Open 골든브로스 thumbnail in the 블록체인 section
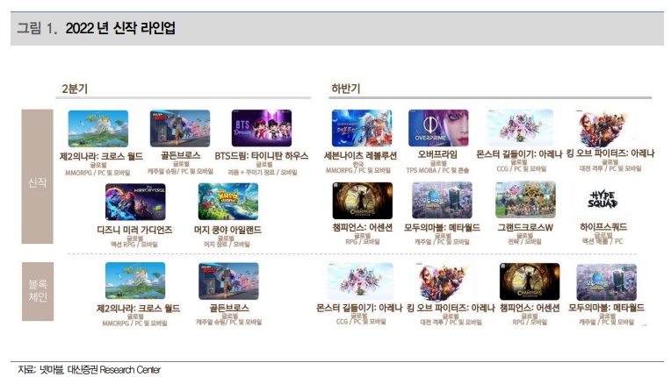Screen dimensions: 671x377 click(228, 281)
